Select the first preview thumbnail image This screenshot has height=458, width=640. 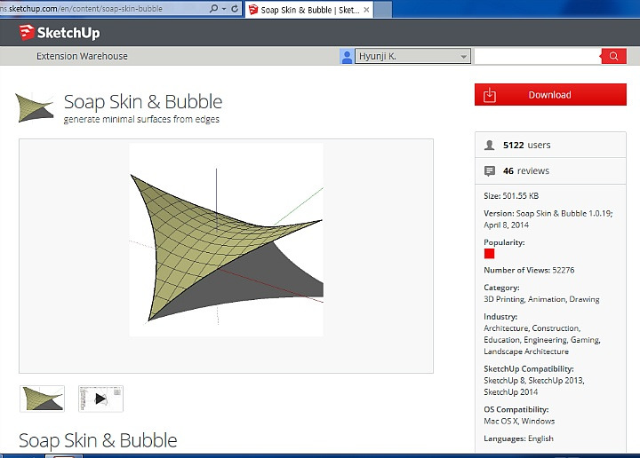tap(42, 399)
